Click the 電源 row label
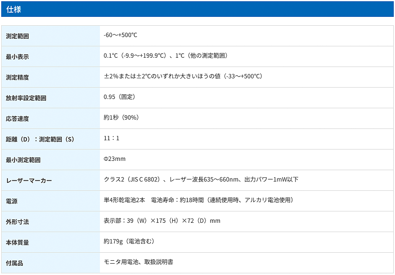The height and width of the screenshot is (275, 395). click(12, 201)
